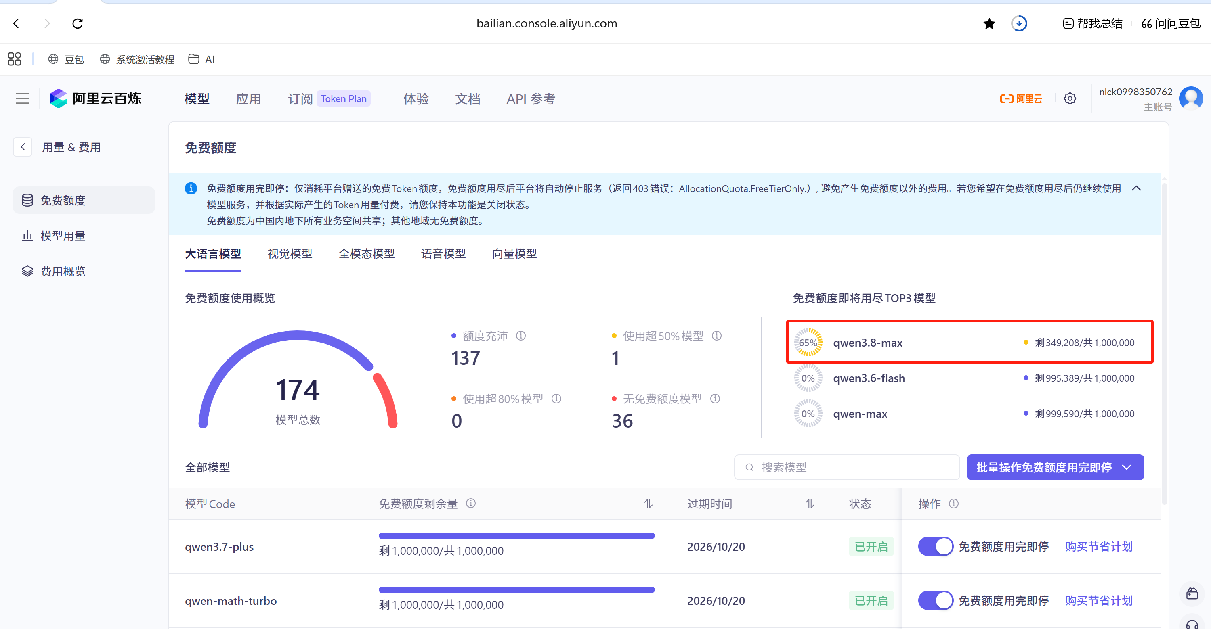Go back with the browser back arrow

coord(17,23)
